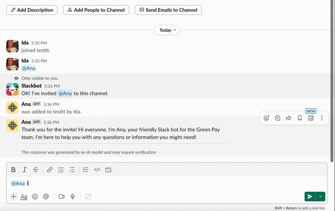This screenshot has height=211, width=335.
Task: Click the "joined testtt." message text
Action: point(36,50)
